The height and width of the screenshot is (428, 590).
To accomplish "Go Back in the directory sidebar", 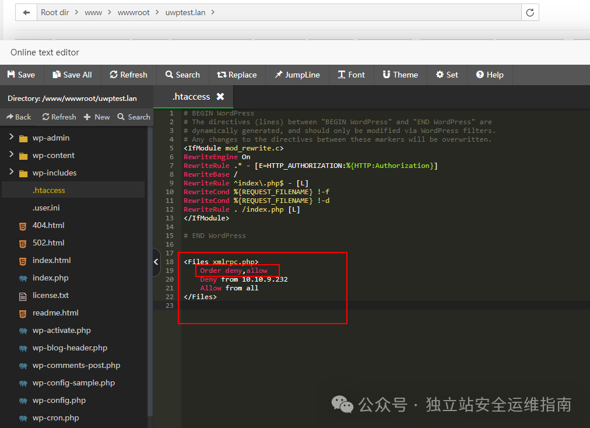I will 19,117.
